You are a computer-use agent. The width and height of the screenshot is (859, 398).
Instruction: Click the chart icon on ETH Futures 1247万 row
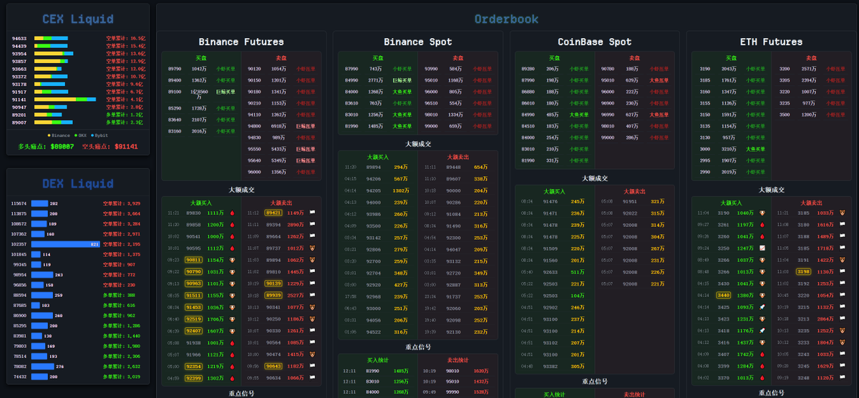tap(762, 248)
